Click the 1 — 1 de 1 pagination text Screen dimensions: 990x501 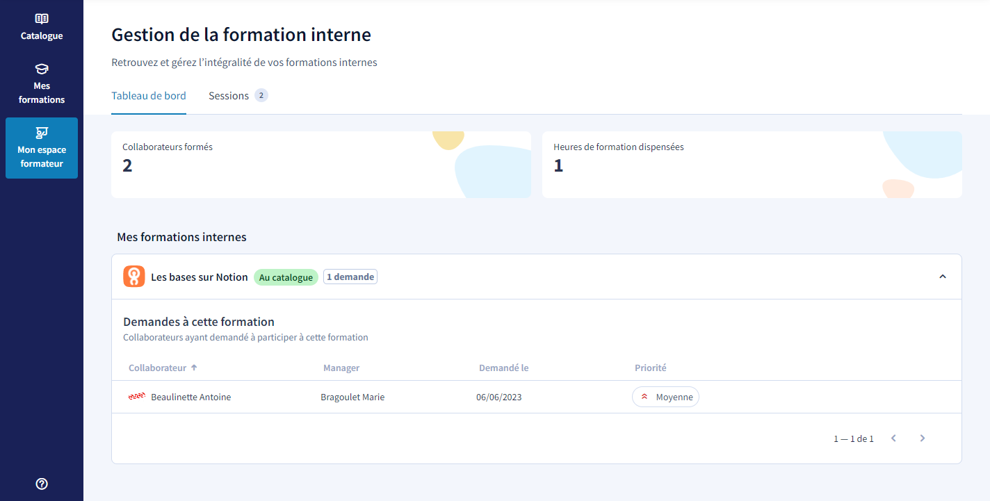pyautogui.click(x=854, y=439)
